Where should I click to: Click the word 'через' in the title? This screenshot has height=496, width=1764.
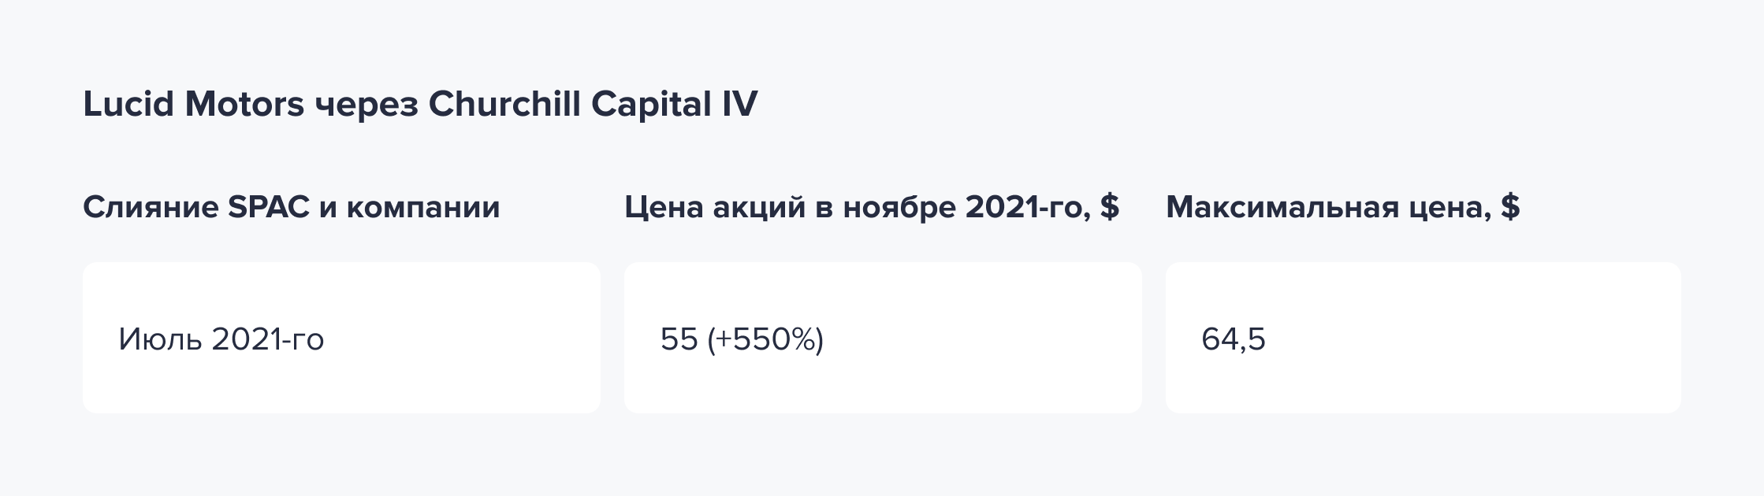tap(366, 107)
